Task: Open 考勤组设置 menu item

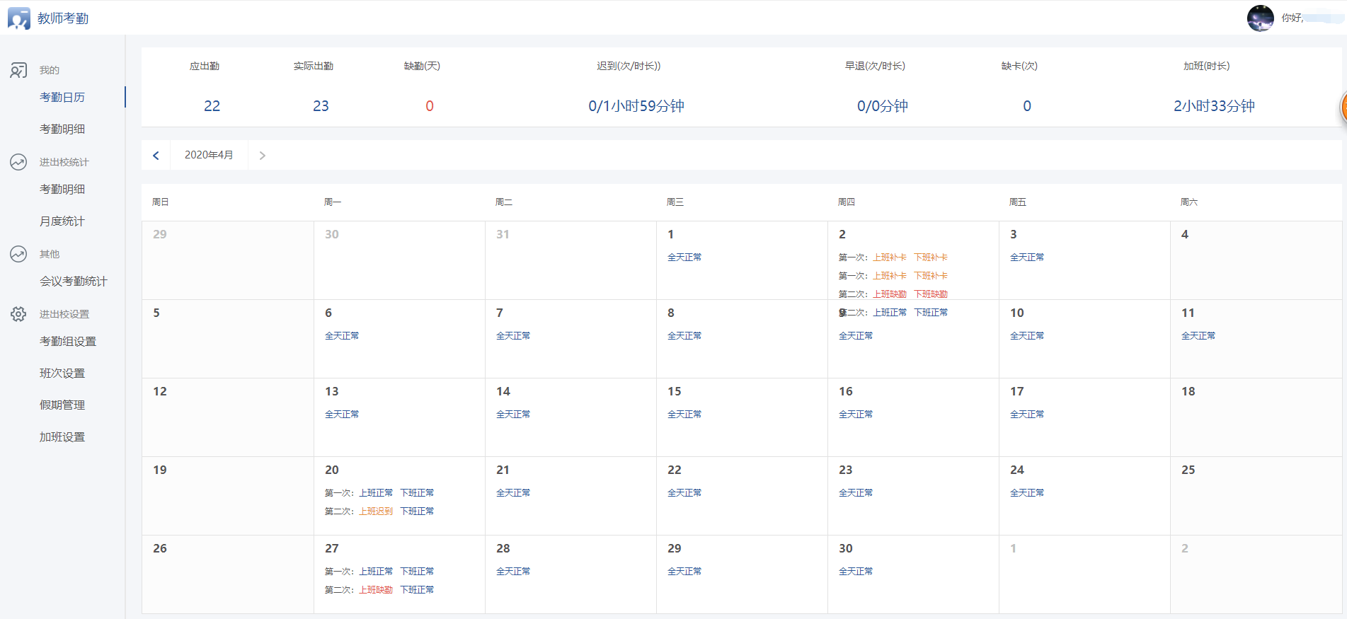Action: coord(68,342)
